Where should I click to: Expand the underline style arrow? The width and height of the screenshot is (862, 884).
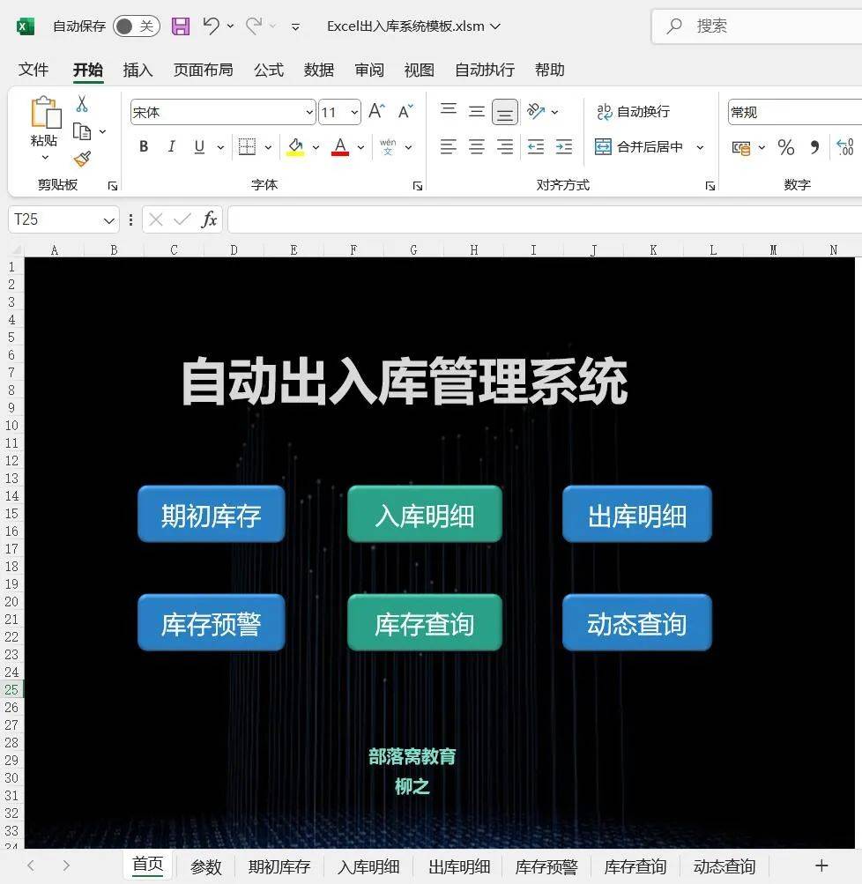point(220,147)
